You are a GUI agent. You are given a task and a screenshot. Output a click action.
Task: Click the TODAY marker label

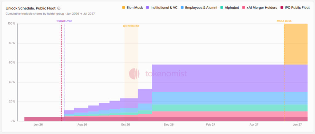click(x=61, y=21)
